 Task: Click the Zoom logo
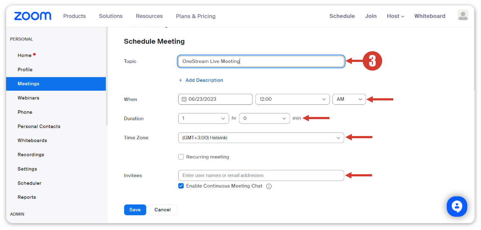pyautogui.click(x=32, y=16)
